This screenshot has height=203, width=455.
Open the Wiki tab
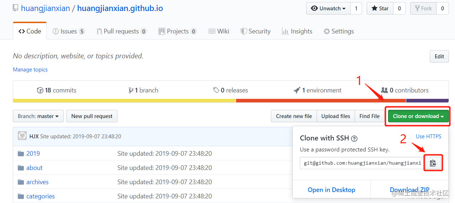click(219, 31)
